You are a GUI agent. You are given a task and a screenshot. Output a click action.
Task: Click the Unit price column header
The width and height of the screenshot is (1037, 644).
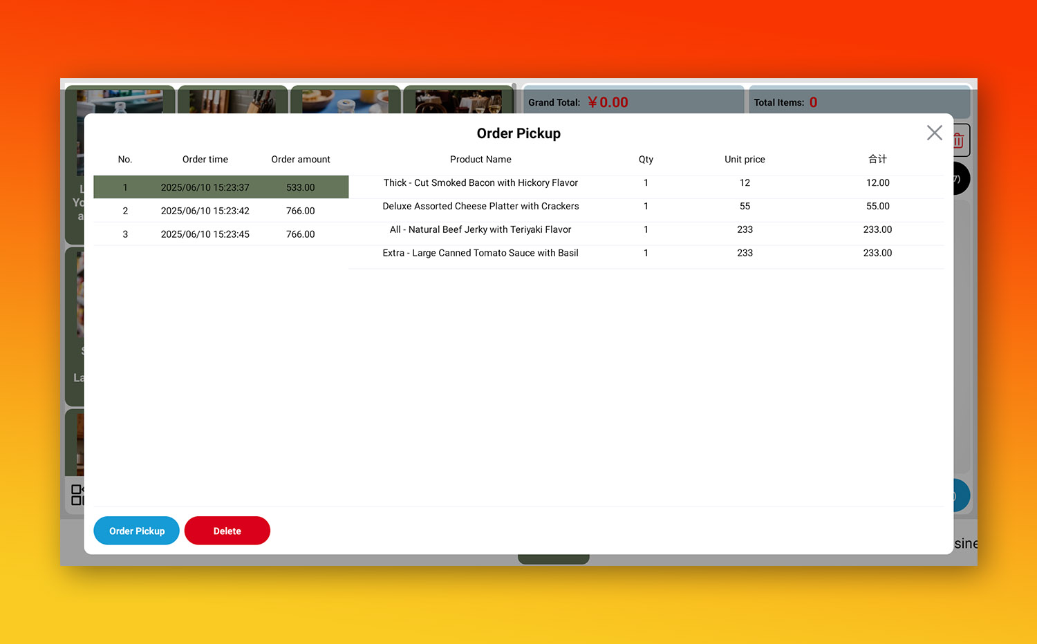(745, 160)
